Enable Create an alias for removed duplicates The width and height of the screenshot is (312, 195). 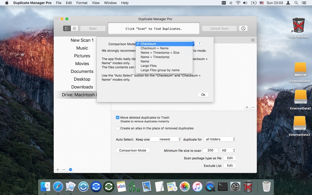coord(118,128)
